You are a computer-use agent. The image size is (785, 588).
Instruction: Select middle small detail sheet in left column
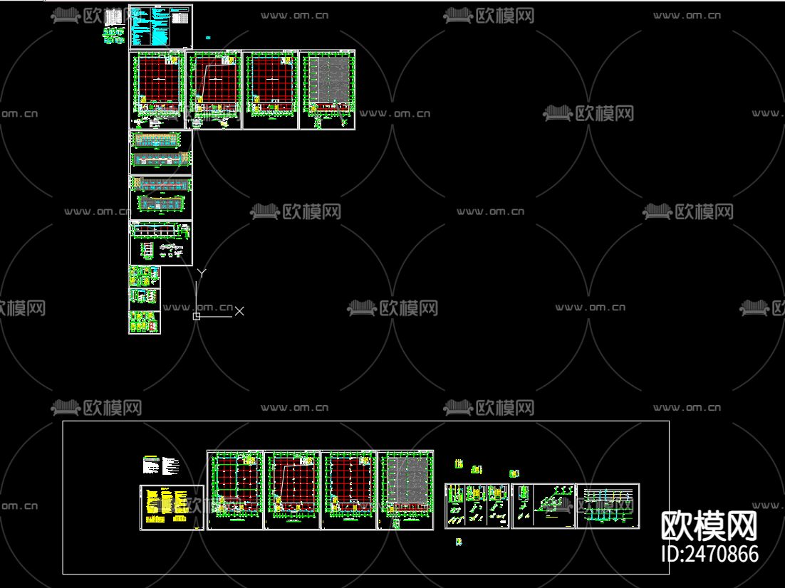coord(145,299)
